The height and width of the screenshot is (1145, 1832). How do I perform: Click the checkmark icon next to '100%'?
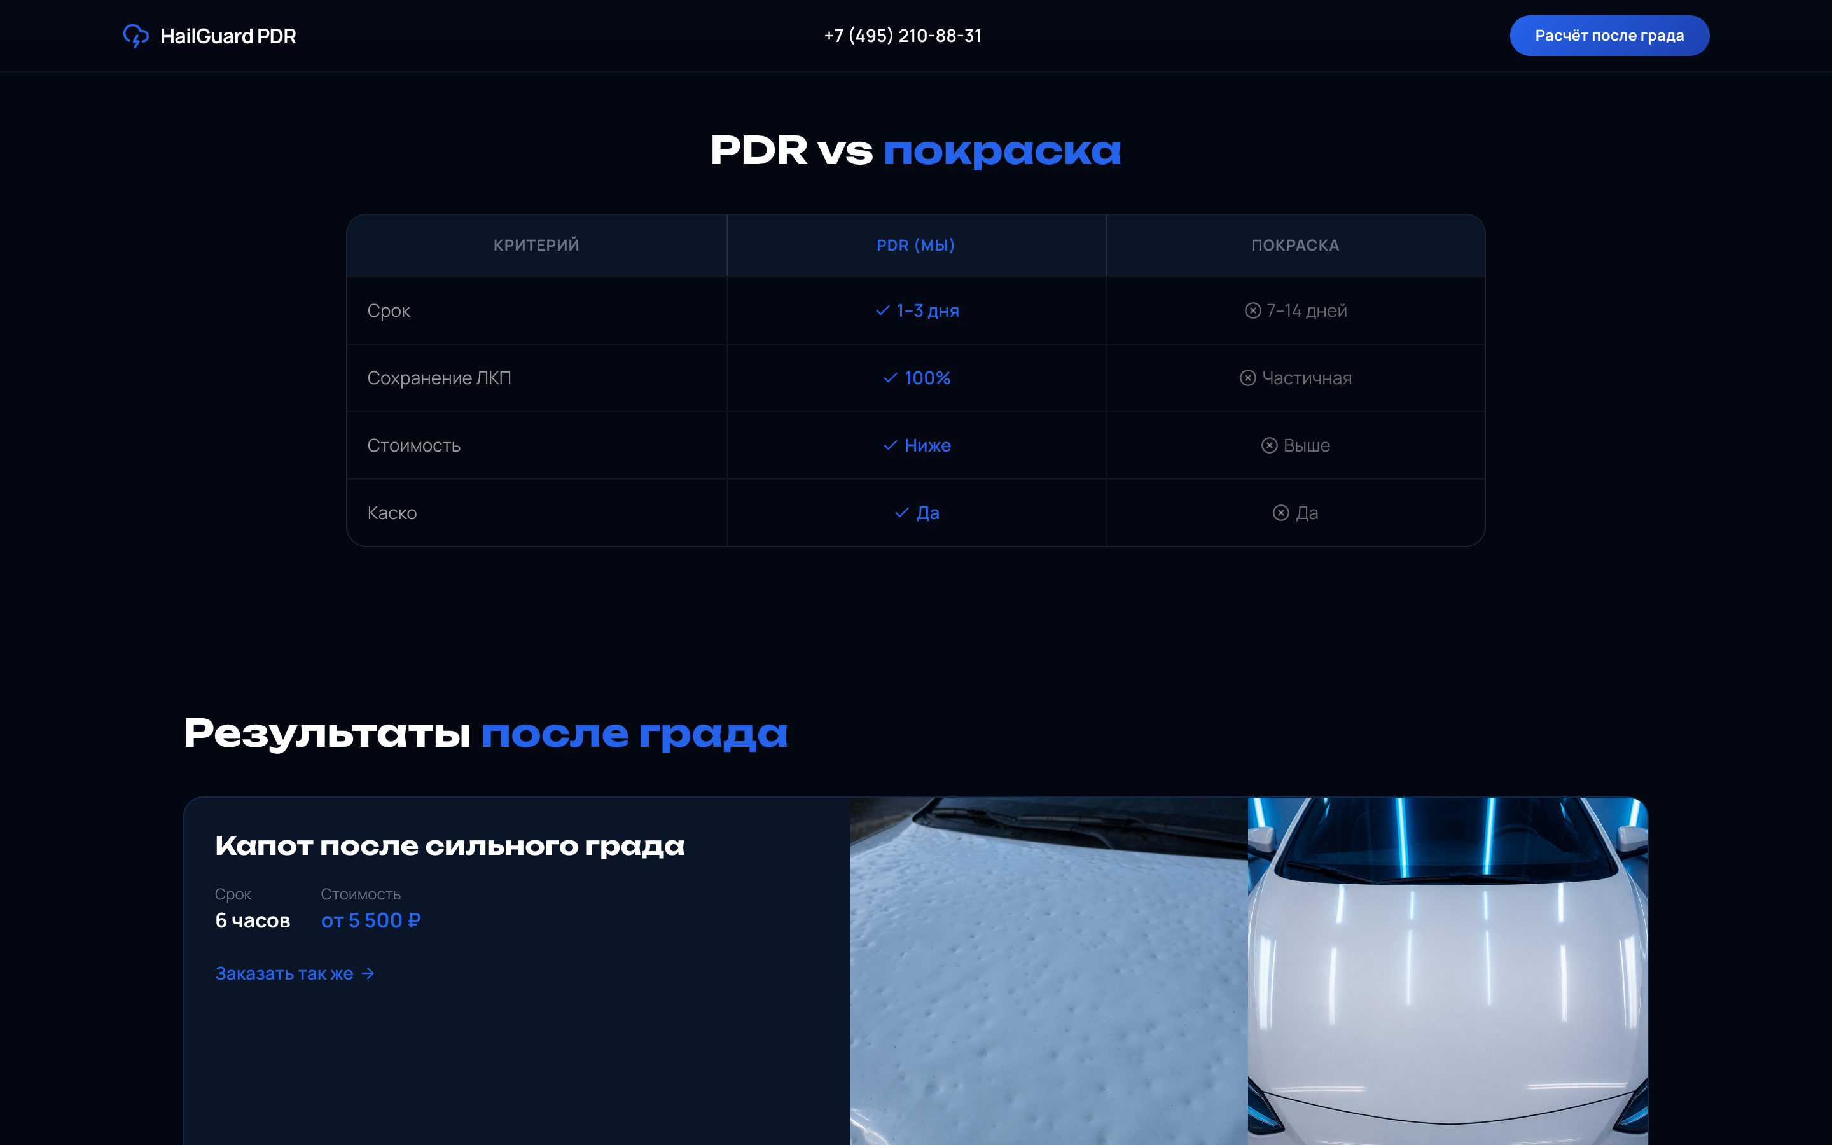coord(891,378)
